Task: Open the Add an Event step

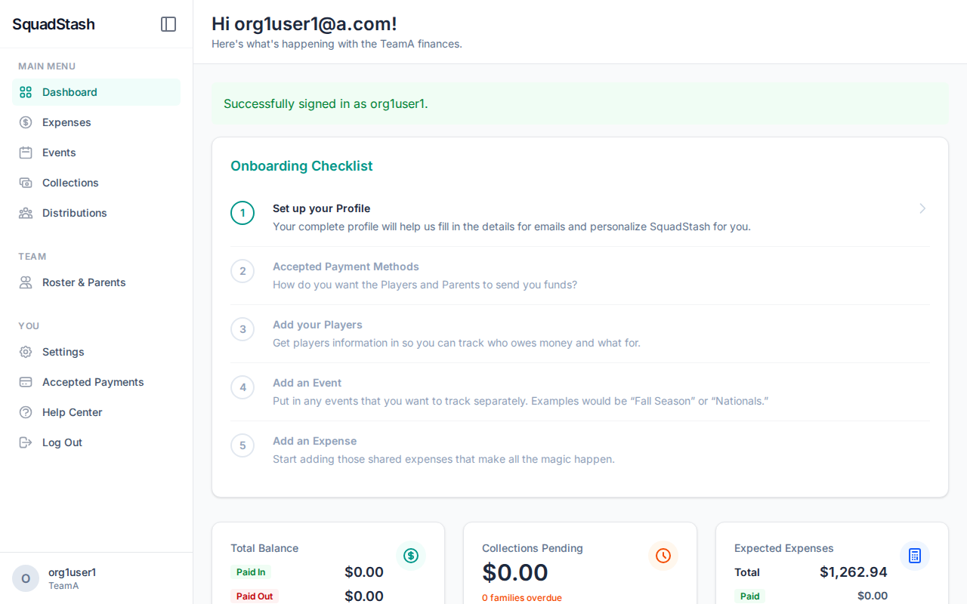Action: [307, 383]
